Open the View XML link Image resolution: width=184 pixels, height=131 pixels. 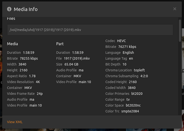click(x=15, y=122)
